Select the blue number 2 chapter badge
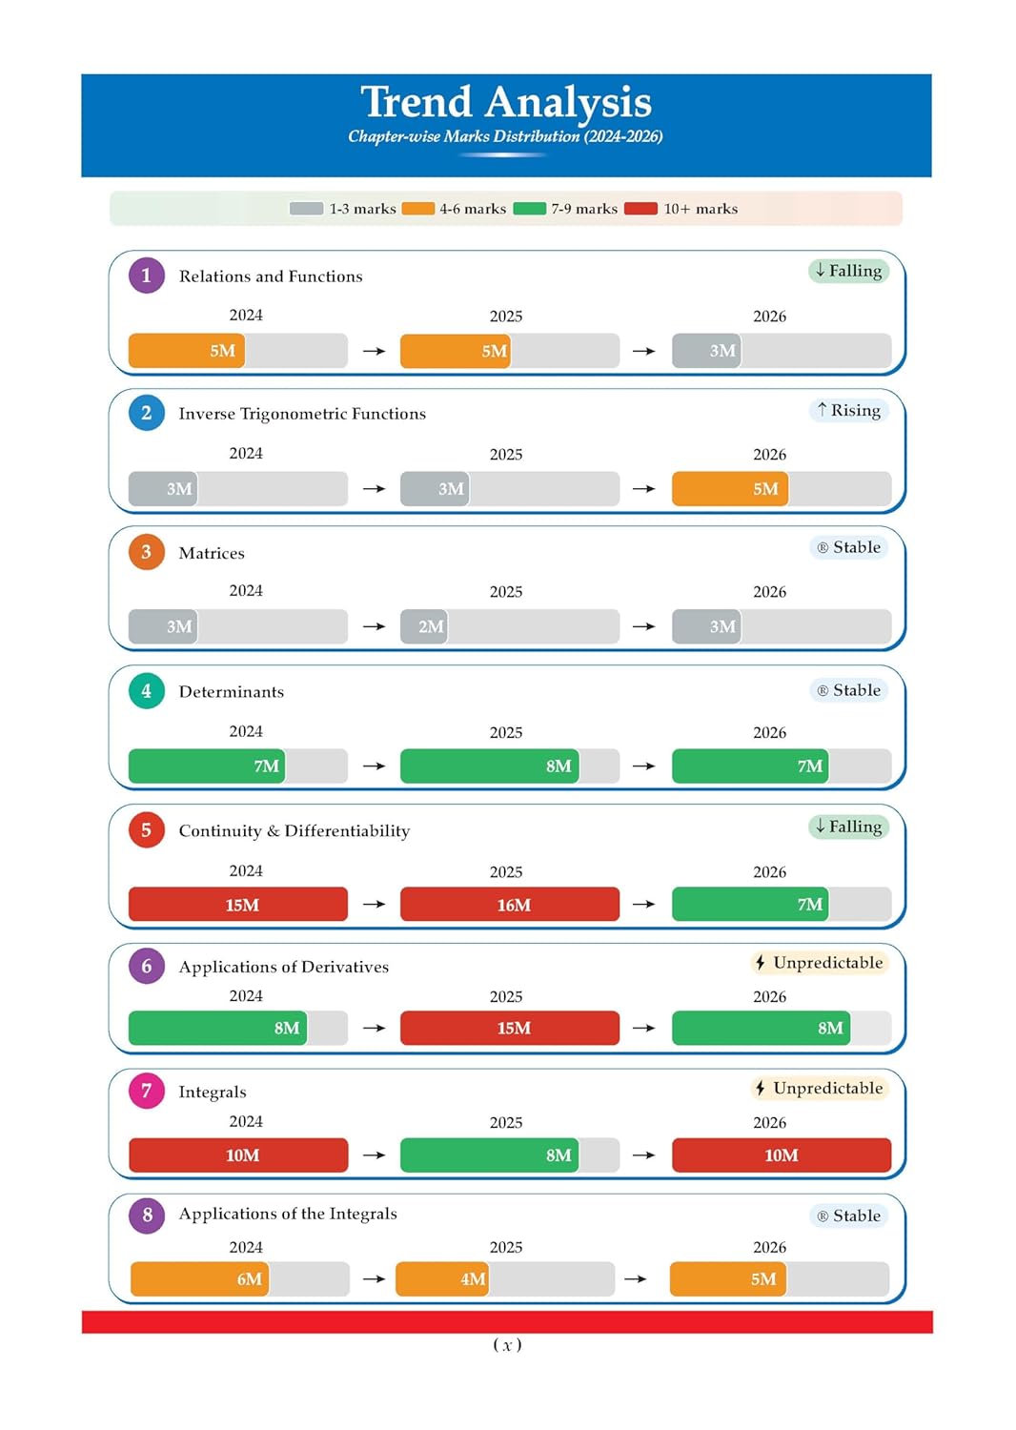This screenshot has height=1430, width=1016. point(147,413)
